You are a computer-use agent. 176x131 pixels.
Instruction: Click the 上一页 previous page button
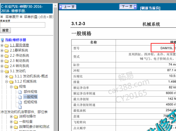[x=68, y=7]
